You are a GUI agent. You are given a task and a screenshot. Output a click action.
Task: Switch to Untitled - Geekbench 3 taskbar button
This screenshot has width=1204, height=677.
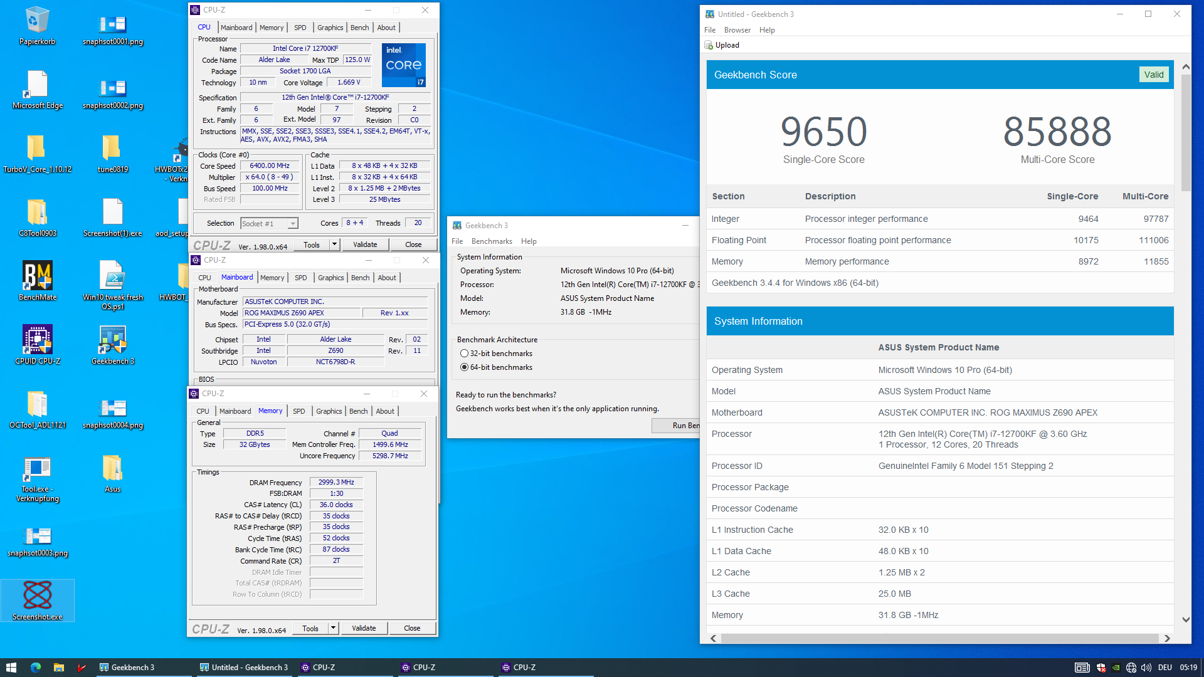(243, 668)
